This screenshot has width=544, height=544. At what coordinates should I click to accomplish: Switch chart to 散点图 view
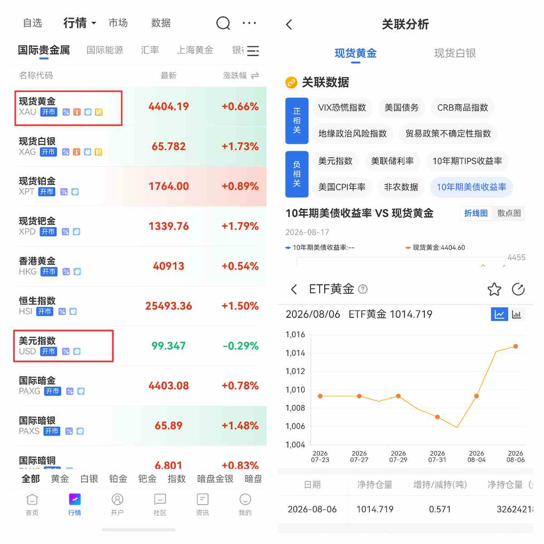(x=509, y=213)
